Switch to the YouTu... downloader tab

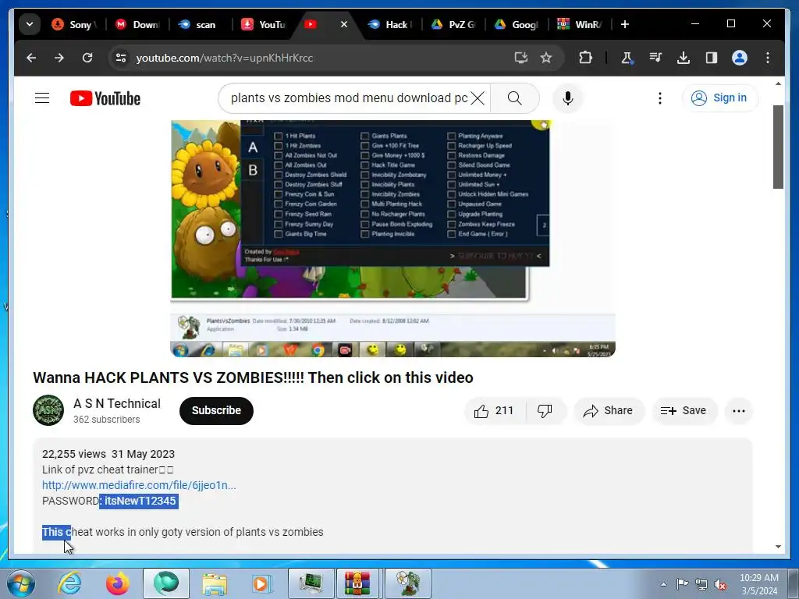coord(263,24)
